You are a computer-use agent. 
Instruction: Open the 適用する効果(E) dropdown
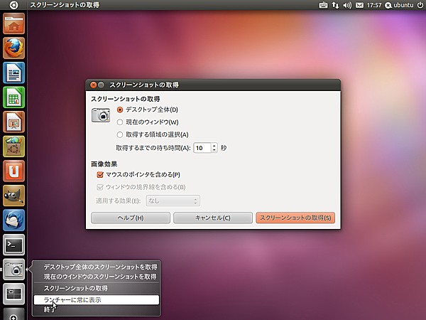(x=173, y=201)
